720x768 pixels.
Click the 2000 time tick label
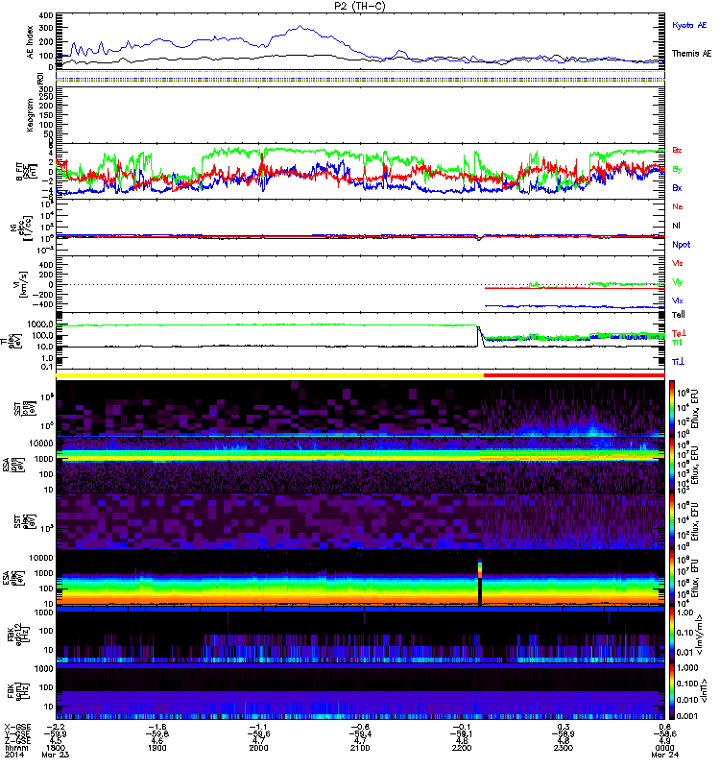click(258, 748)
